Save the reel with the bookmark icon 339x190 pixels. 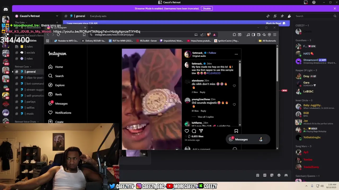point(236,131)
